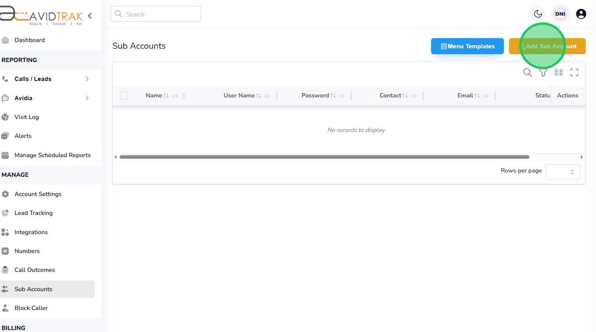The height and width of the screenshot is (332, 596).
Task: Click the User Name column drag handle
Action: click(x=267, y=96)
